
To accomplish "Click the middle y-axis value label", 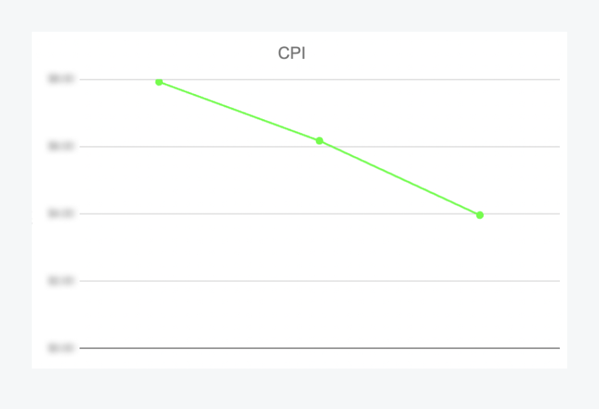I will point(60,214).
